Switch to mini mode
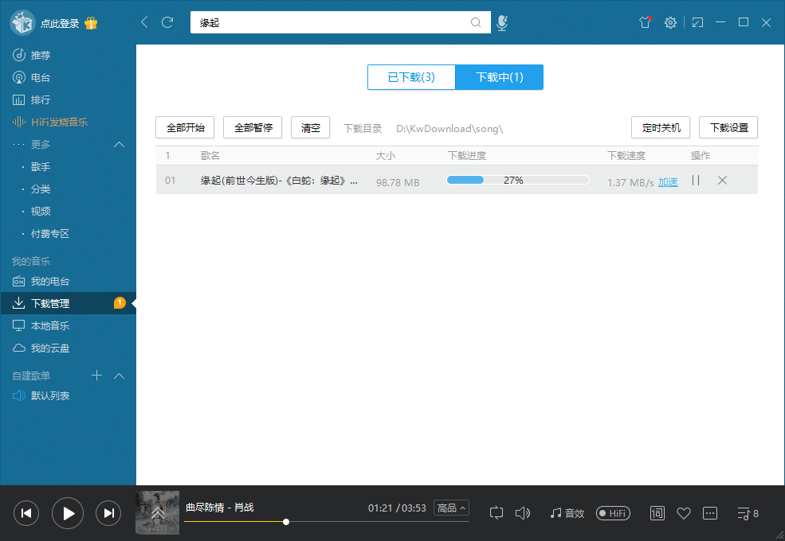 (x=697, y=22)
